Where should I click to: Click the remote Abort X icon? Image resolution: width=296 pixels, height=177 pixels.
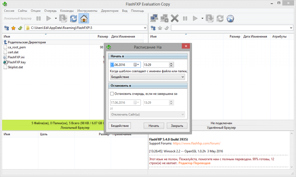point(174,18)
